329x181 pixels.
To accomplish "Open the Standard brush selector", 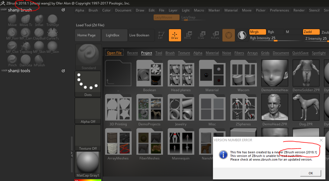I will (x=88, y=57).
